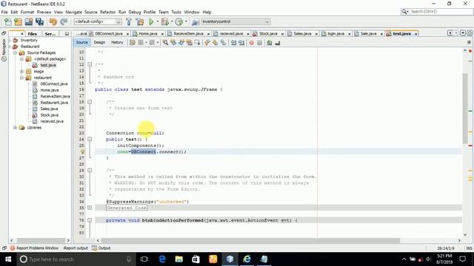This screenshot has height=266, width=474.
Task: Click the Redo toolbar icon
Action: point(64,21)
